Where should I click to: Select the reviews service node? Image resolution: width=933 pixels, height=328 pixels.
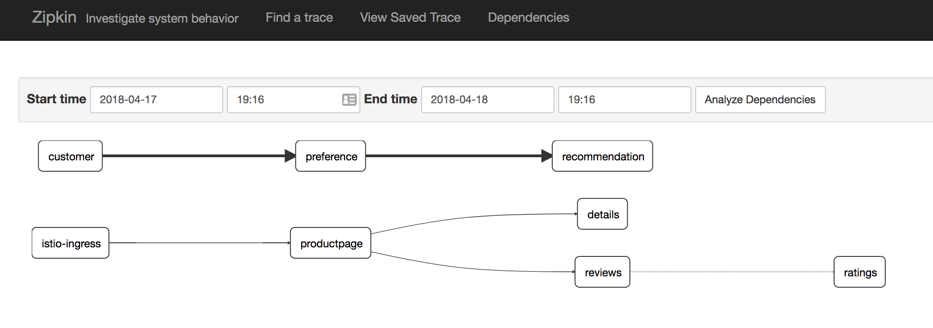pos(603,272)
